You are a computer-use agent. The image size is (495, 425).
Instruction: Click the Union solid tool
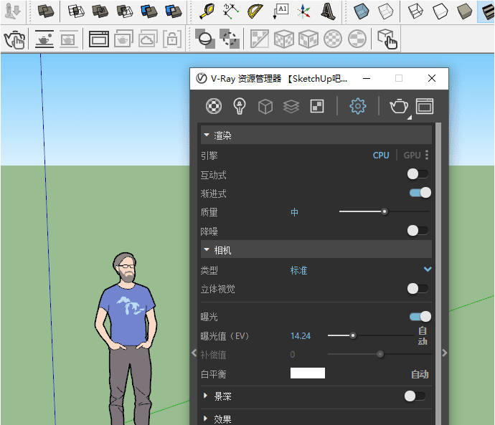(x=100, y=11)
